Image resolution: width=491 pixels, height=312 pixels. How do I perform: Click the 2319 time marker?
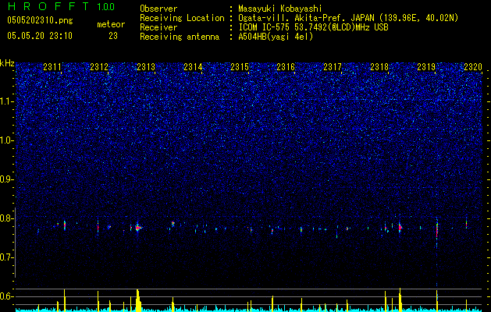point(426,67)
